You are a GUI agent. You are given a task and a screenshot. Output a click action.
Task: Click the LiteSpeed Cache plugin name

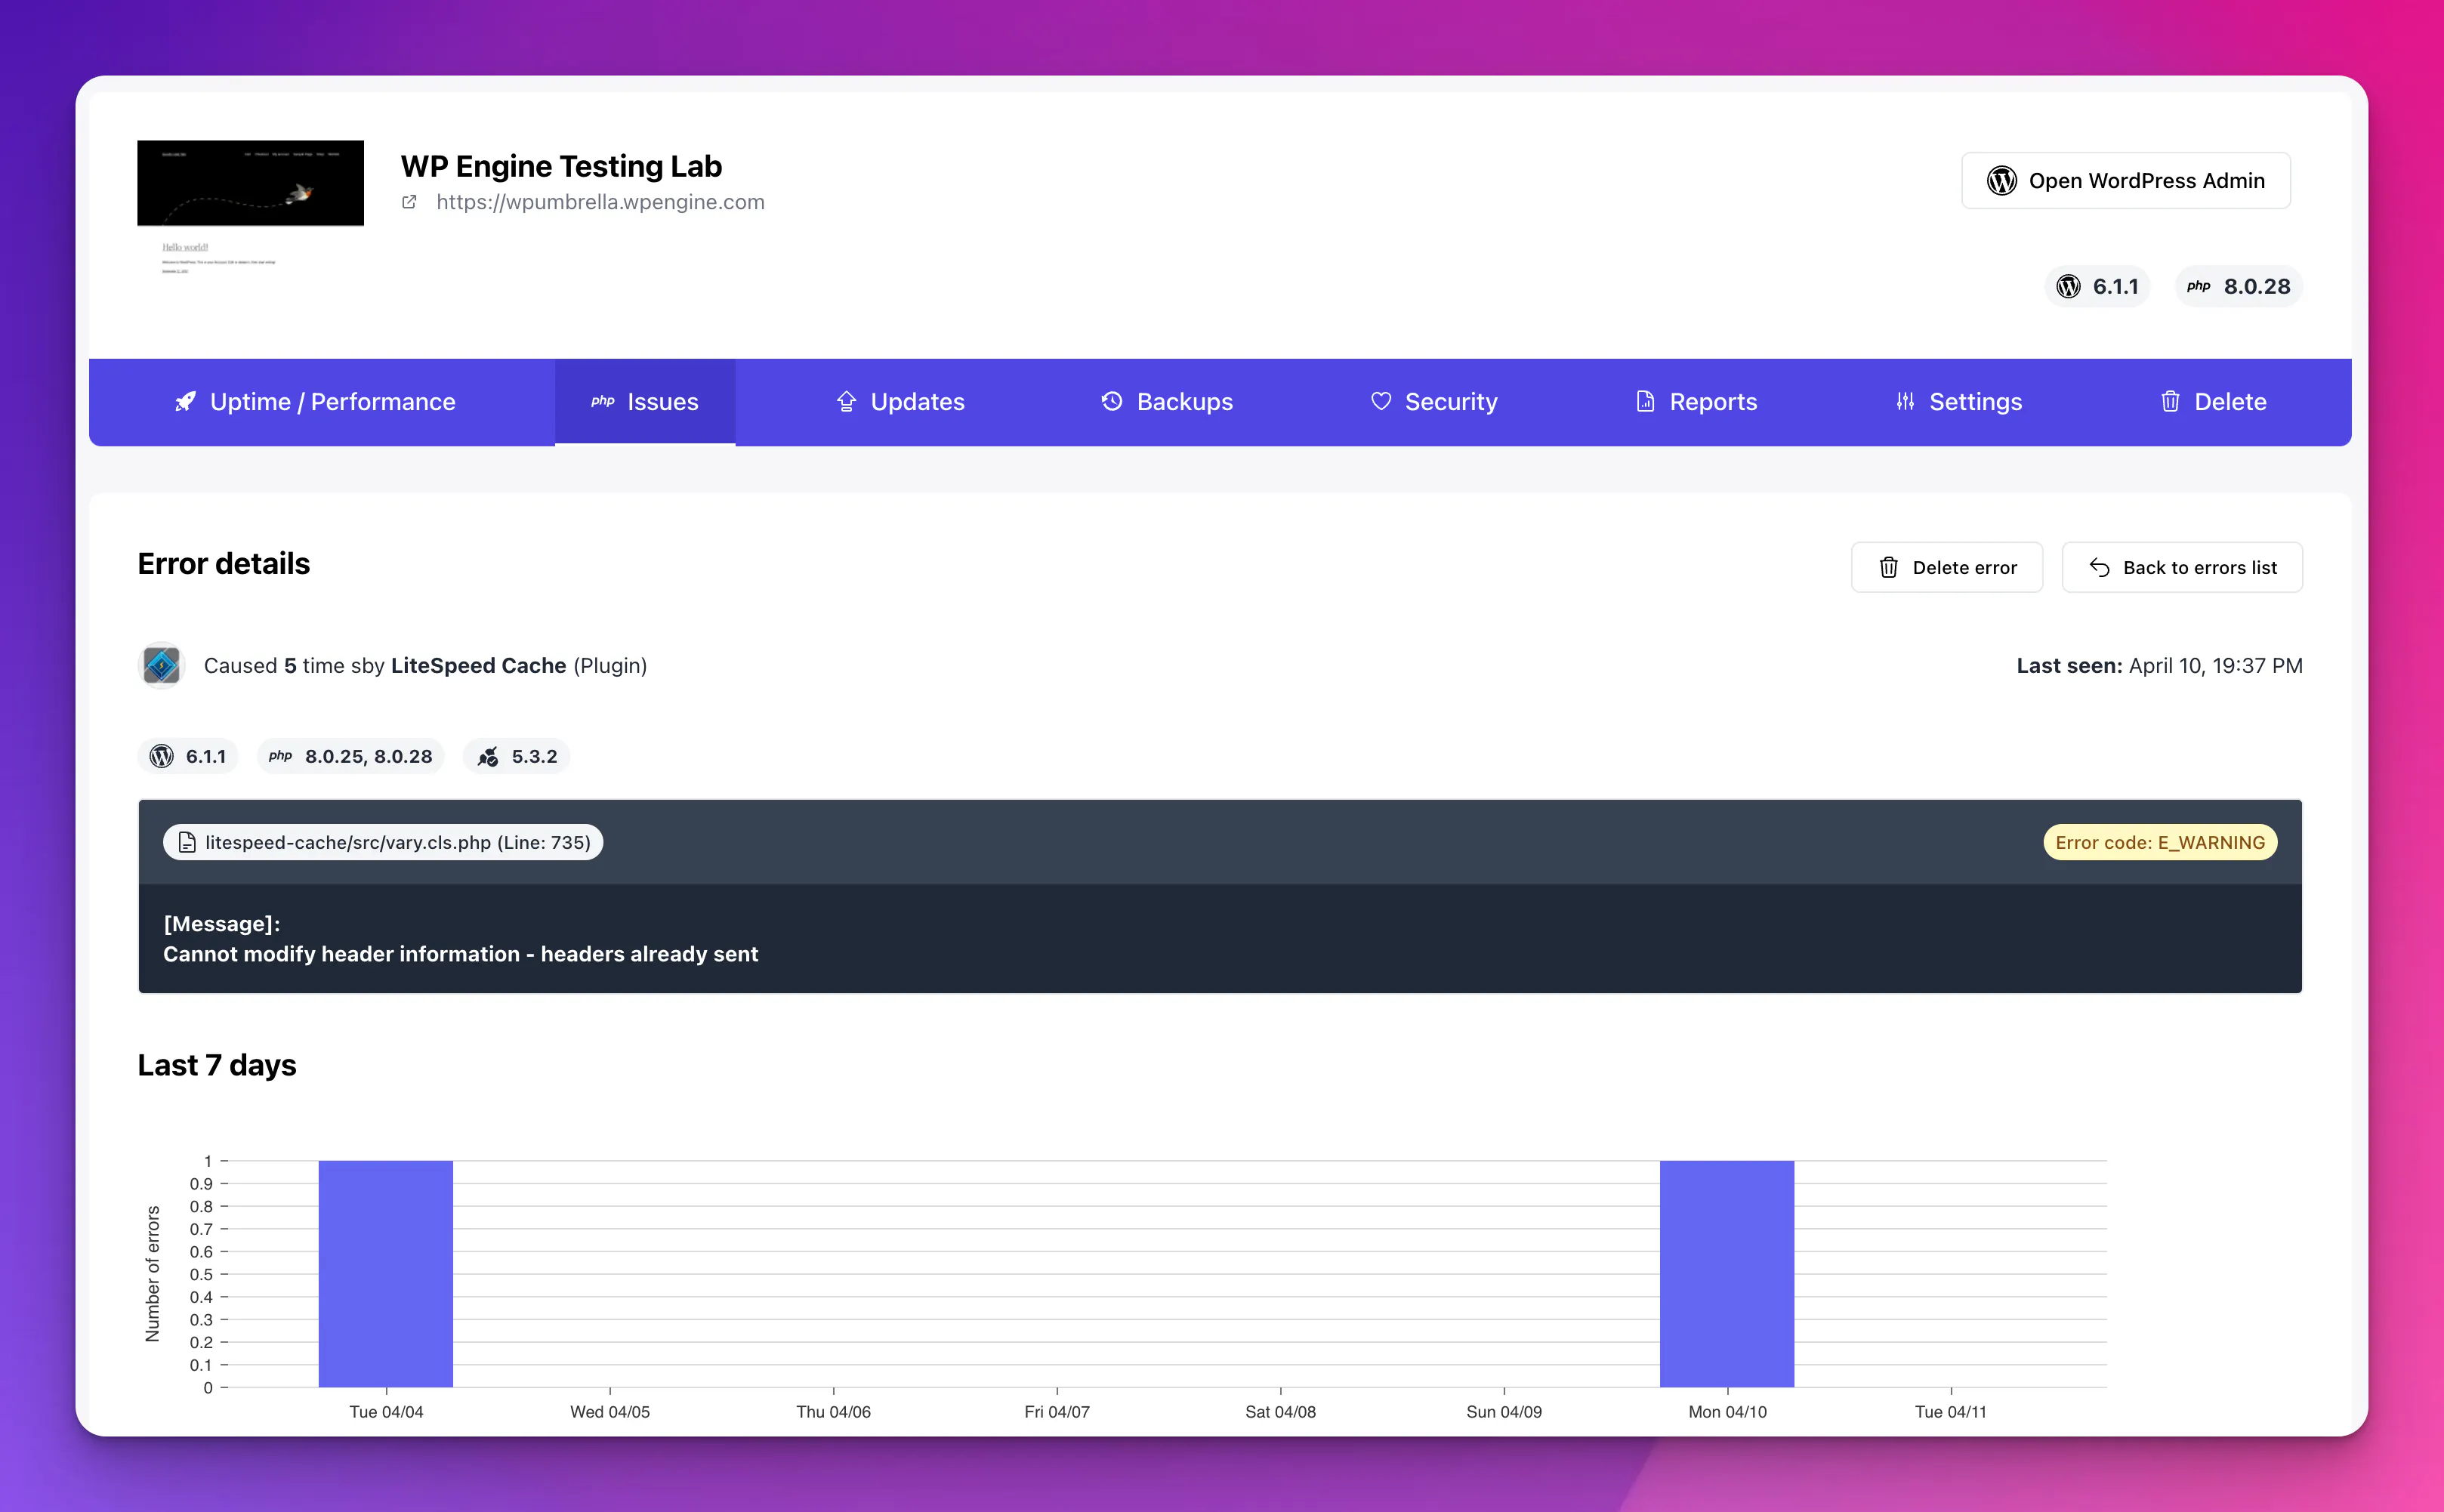[x=478, y=666]
